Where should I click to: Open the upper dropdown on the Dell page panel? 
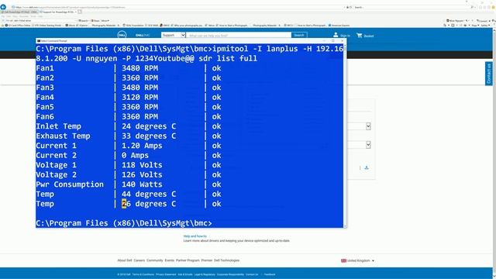click(x=368, y=126)
